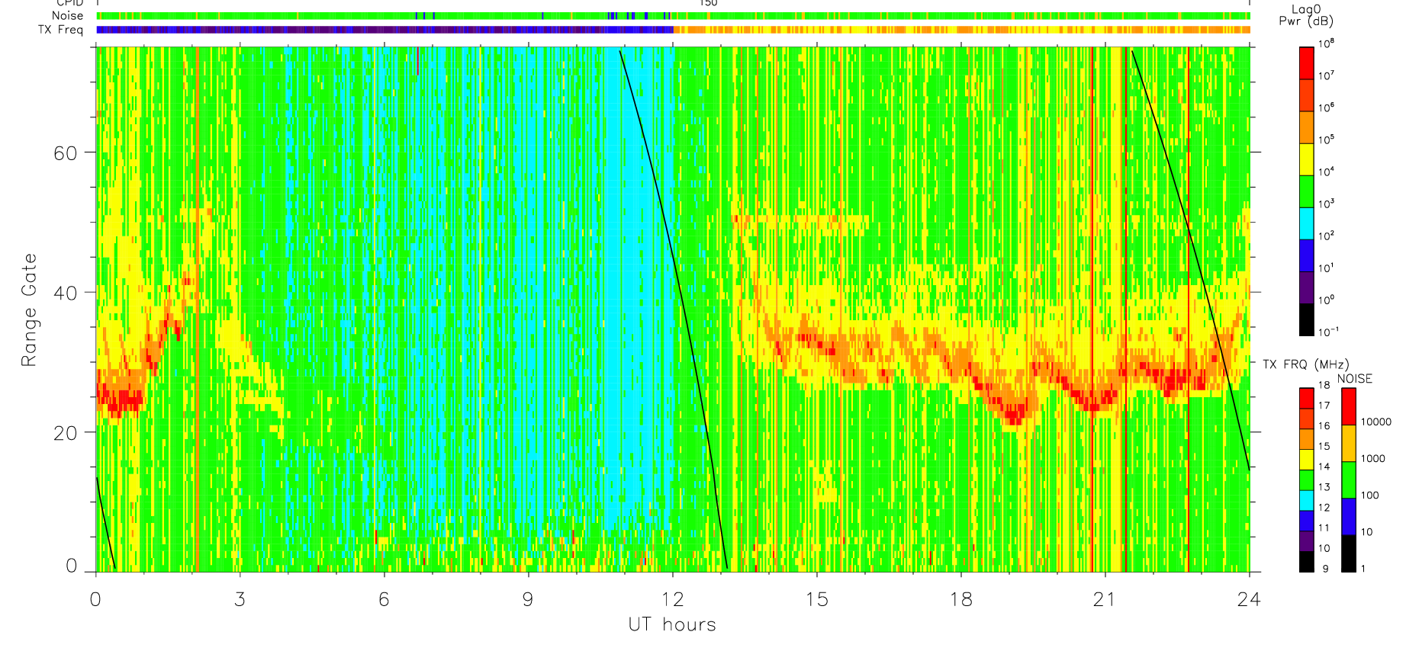The height and width of the screenshot is (648, 1406).
Task: Choose the cyan segment of TX FRQ color bar
Action: pos(1306,500)
